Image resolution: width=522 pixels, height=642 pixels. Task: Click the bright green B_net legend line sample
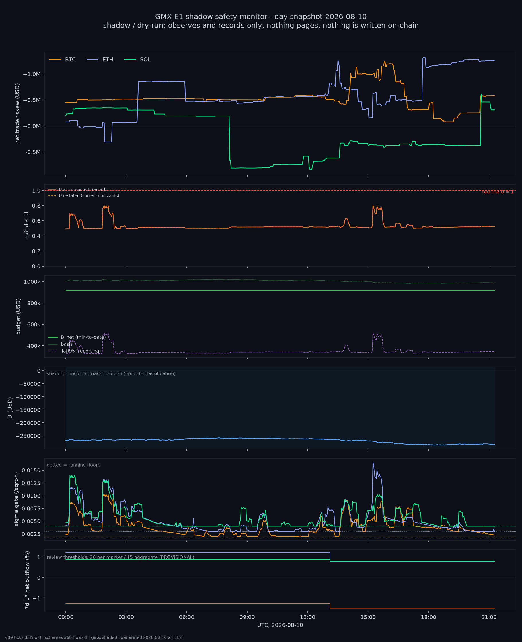coord(53,337)
